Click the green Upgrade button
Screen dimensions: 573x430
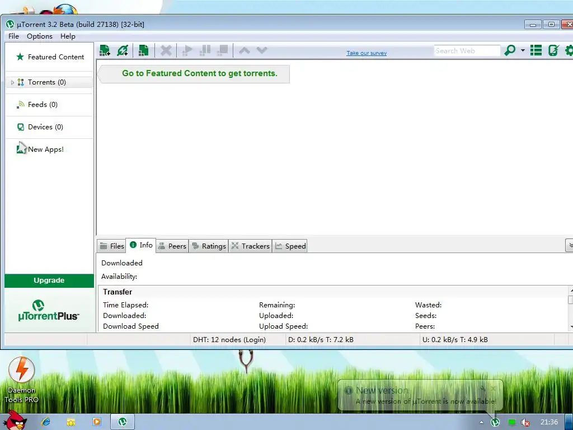coord(49,281)
